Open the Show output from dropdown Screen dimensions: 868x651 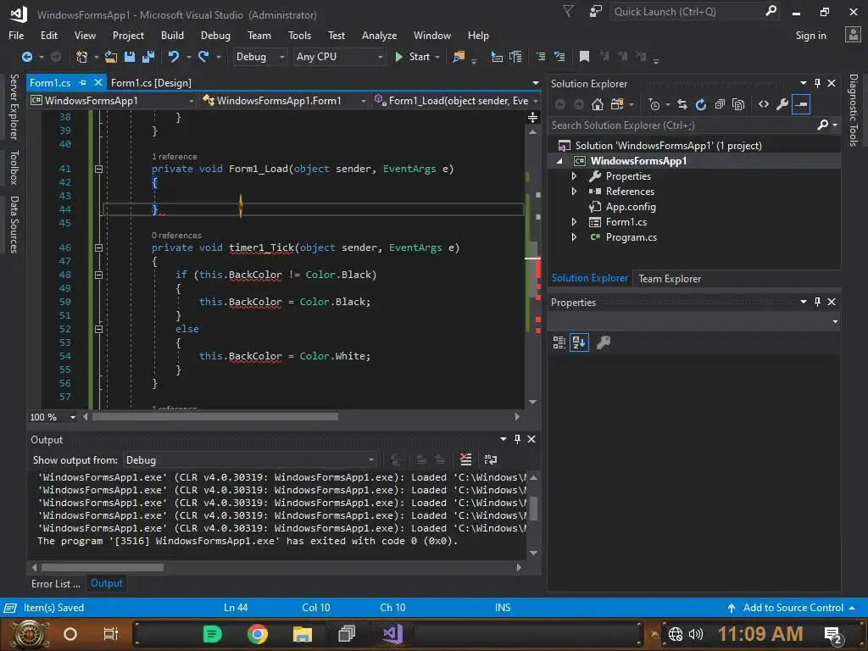(250, 460)
